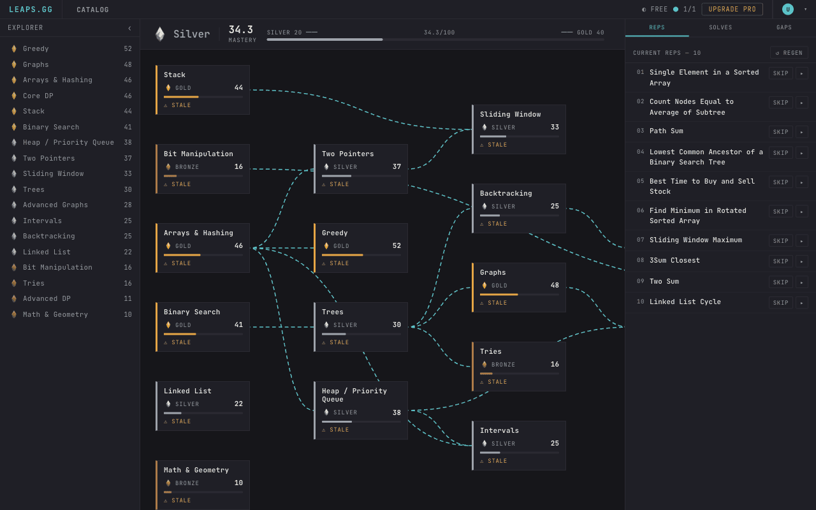Go to LEAPS.GG home logo
Viewport: 816px width, 510px height.
coord(31,10)
